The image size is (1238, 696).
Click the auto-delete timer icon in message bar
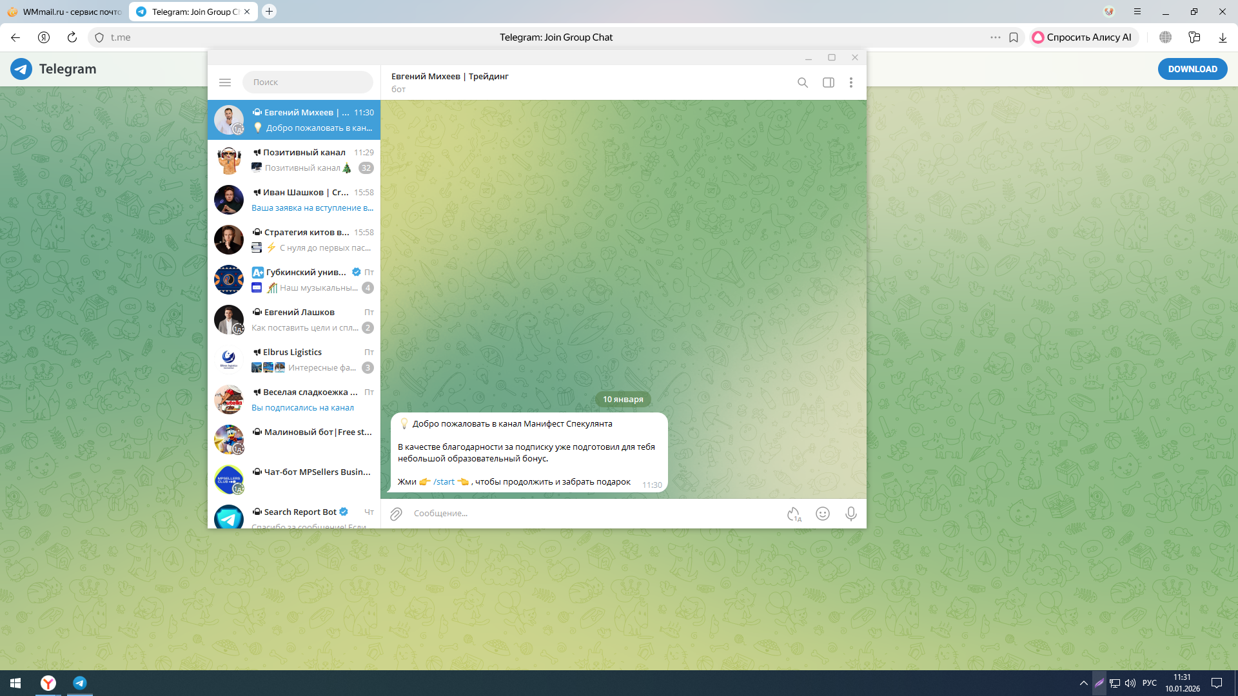click(794, 514)
